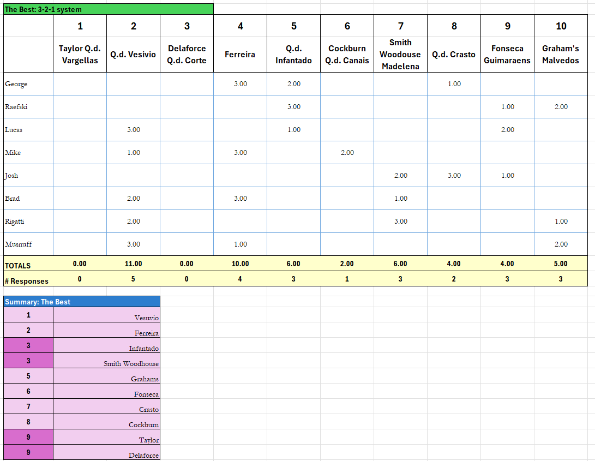This screenshot has height=461, width=595.
Task: Click the 'Taylor Q.d. Vargellas' column header
Action: coord(80,55)
